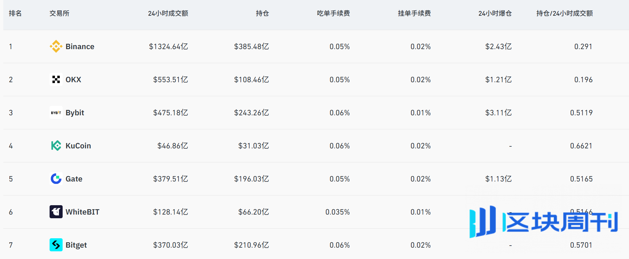The image size is (629, 259).
Task: Sort by the 持仓 column header
Action: [263, 14]
